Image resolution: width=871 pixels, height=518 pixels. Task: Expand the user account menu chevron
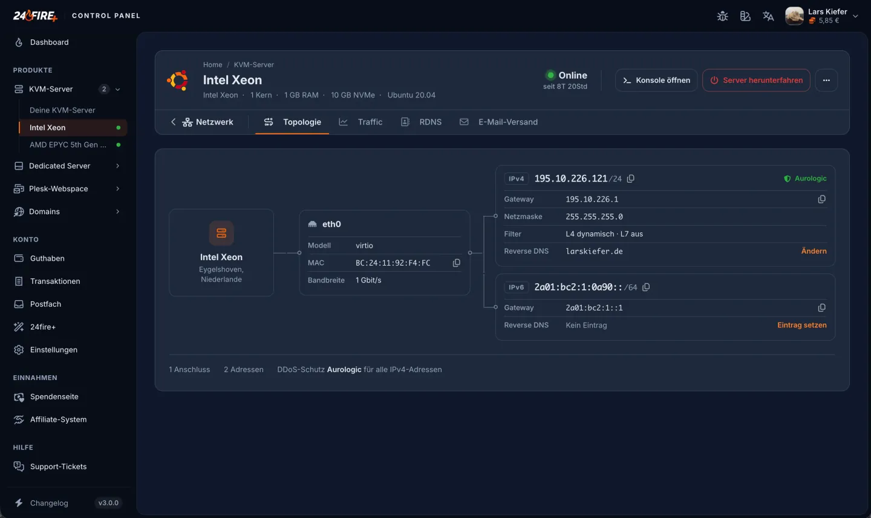[855, 16]
